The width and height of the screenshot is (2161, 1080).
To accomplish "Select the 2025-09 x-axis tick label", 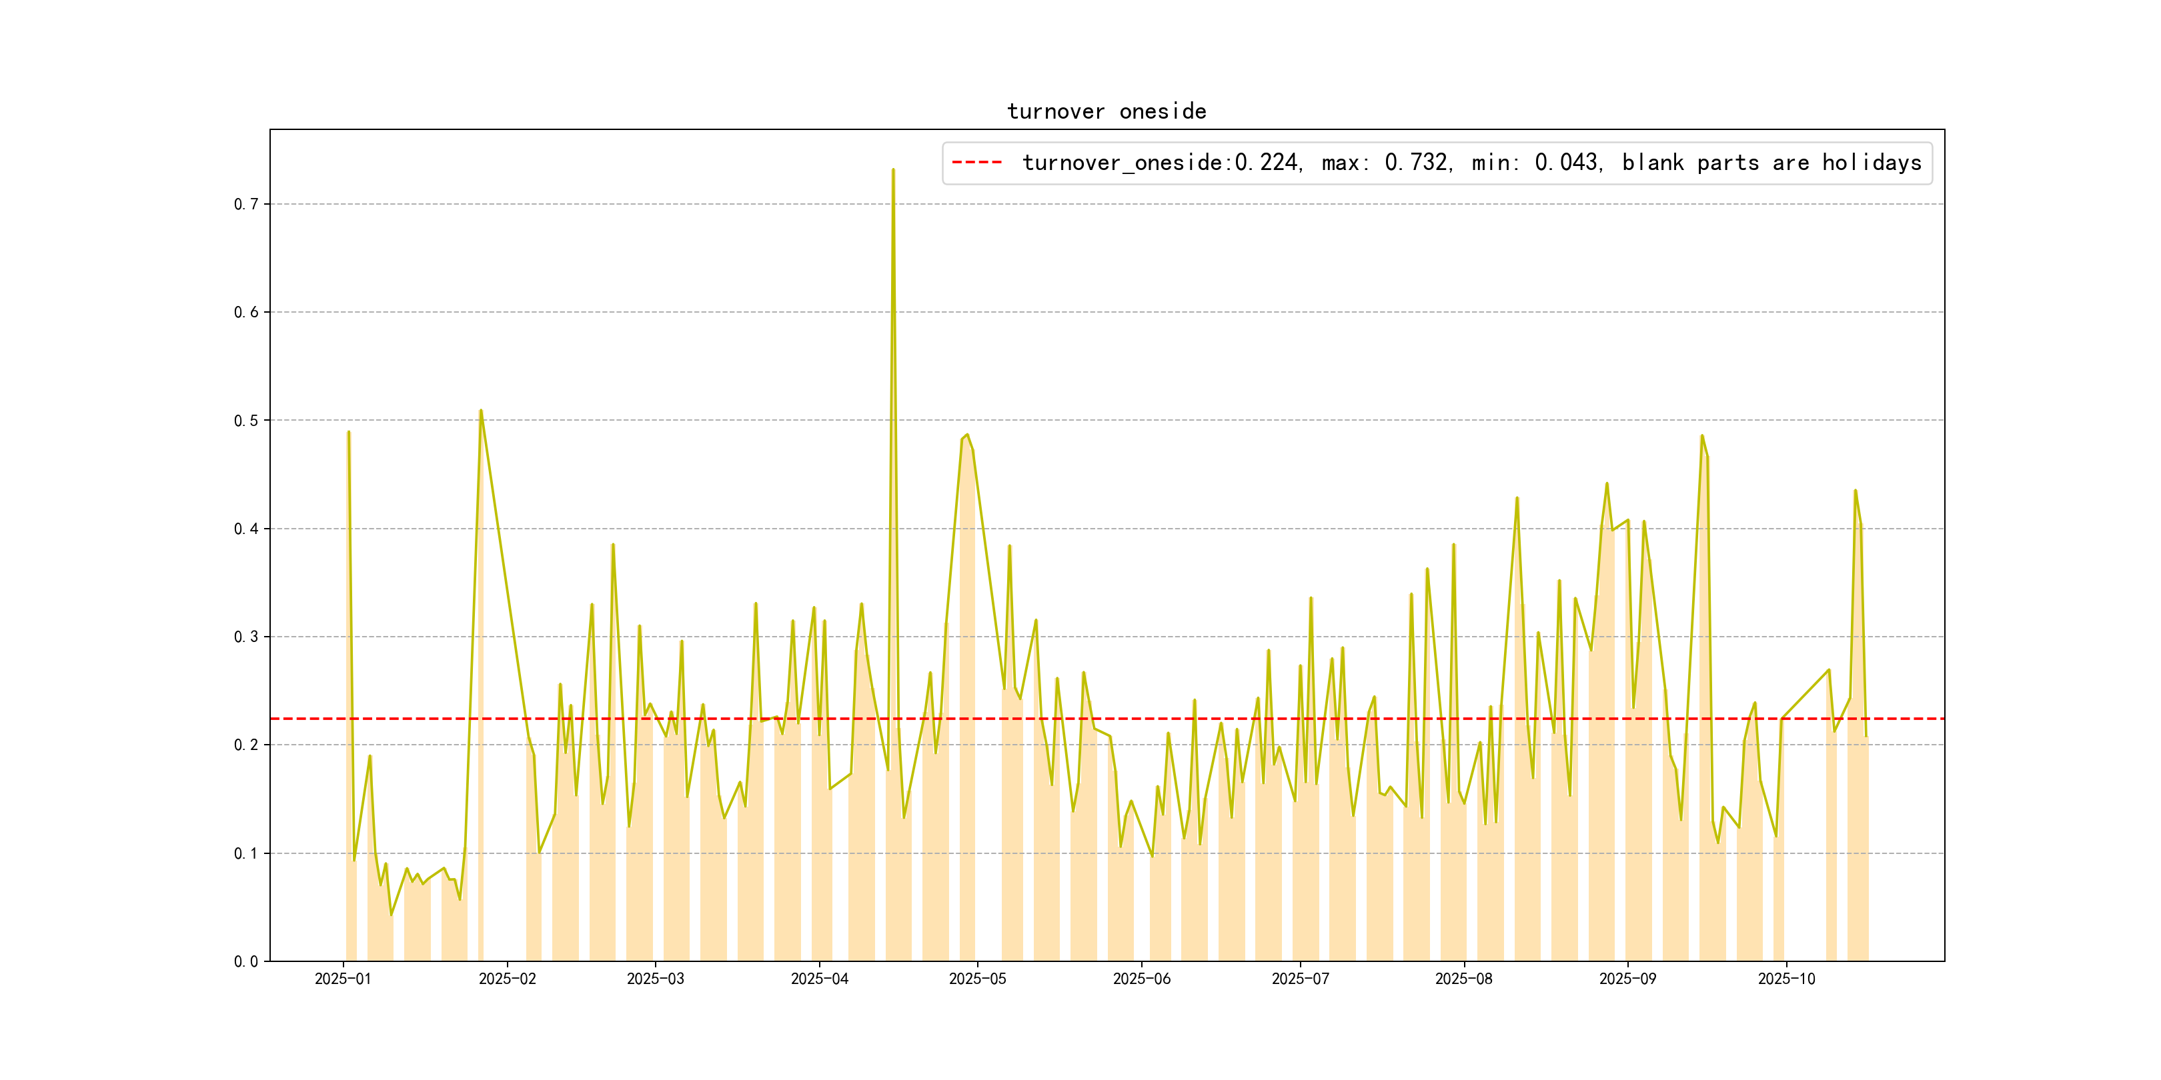I will tap(1627, 979).
